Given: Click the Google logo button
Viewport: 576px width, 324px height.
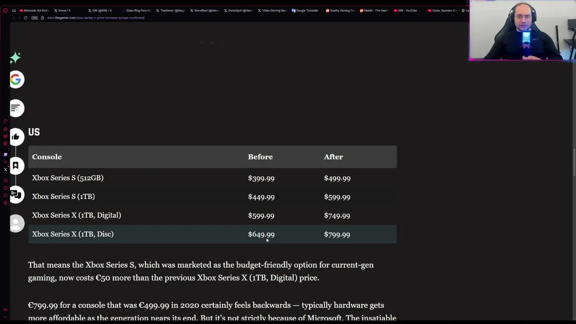Looking at the screenshot, I should [16, 80].
